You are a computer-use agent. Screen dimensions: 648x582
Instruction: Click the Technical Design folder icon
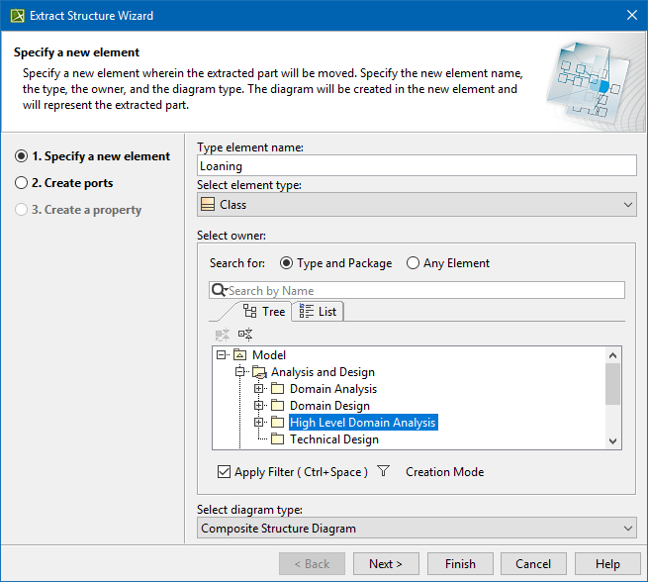pyautogui.click(x=278, y=439)
